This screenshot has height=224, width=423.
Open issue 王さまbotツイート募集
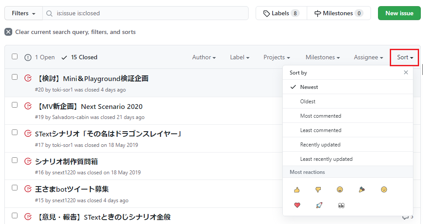72,189
